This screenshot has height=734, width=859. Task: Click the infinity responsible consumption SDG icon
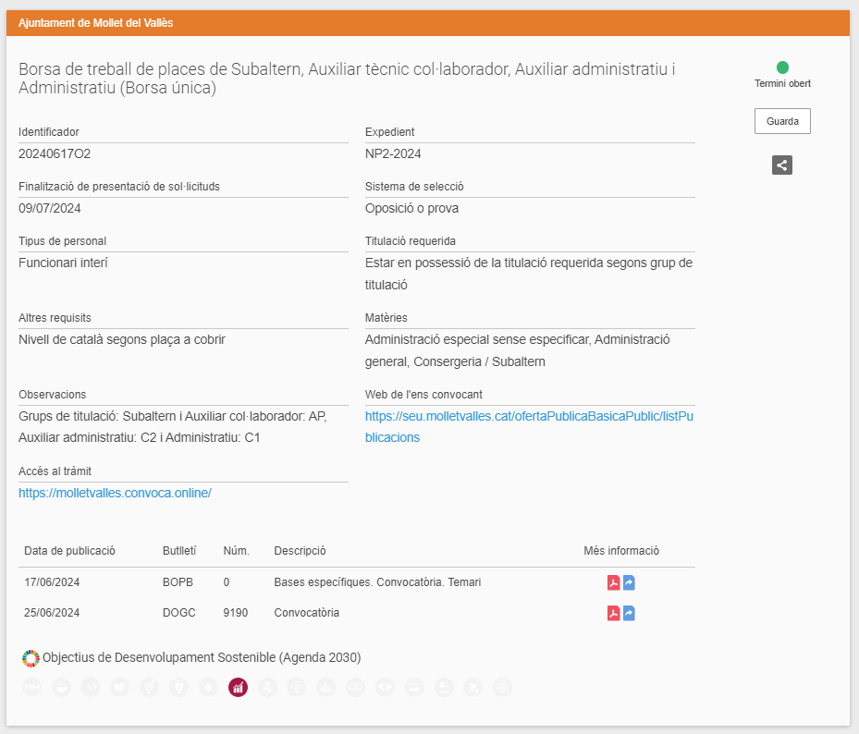tap(356, 687)
